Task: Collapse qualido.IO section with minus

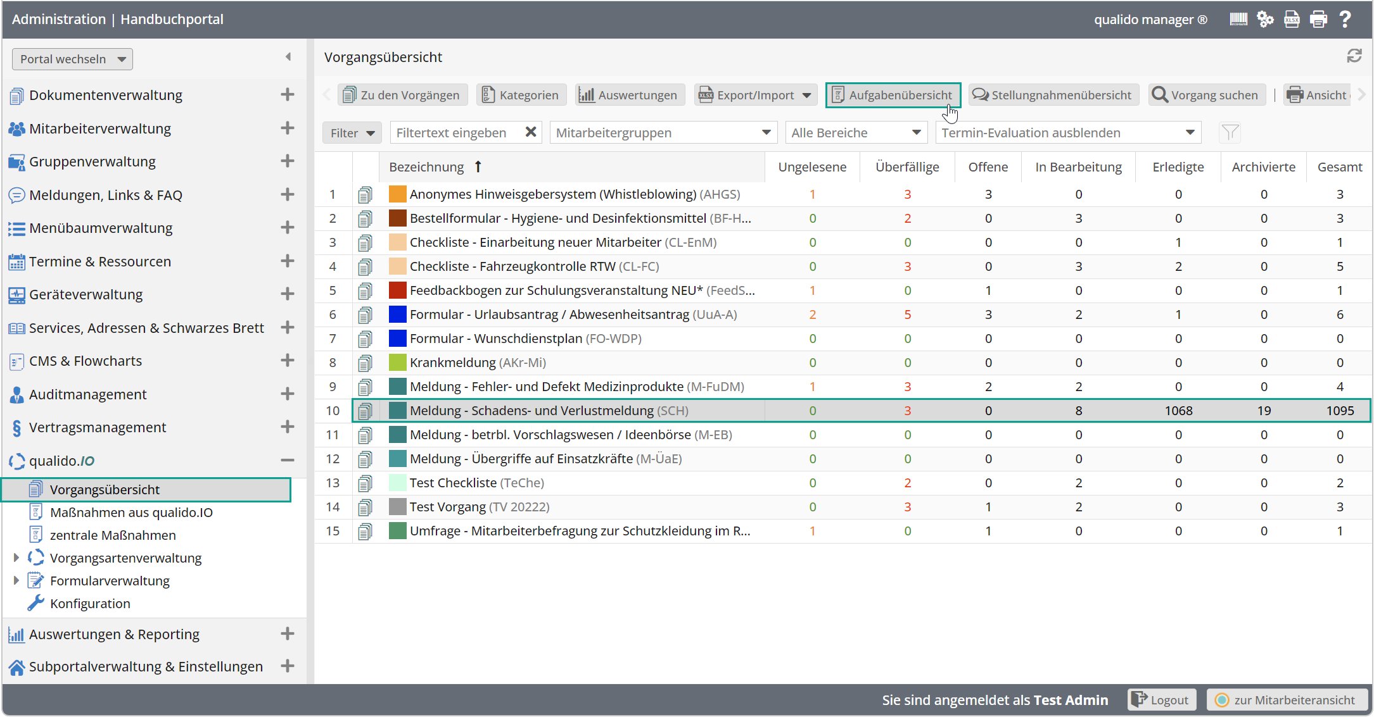Action: click(x=288, y=460)
